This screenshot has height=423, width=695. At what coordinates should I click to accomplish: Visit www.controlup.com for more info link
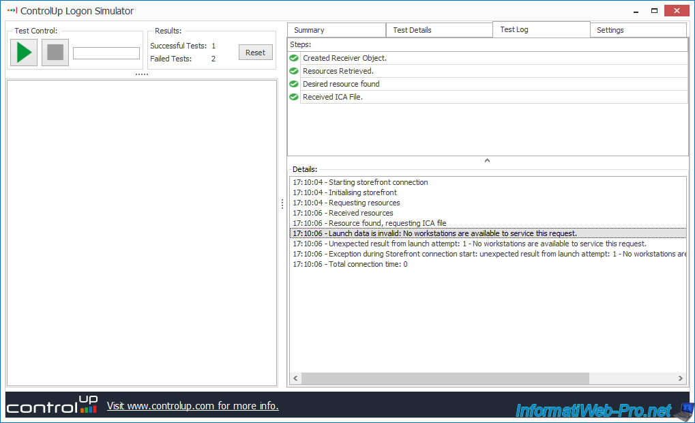pos(193,406)
